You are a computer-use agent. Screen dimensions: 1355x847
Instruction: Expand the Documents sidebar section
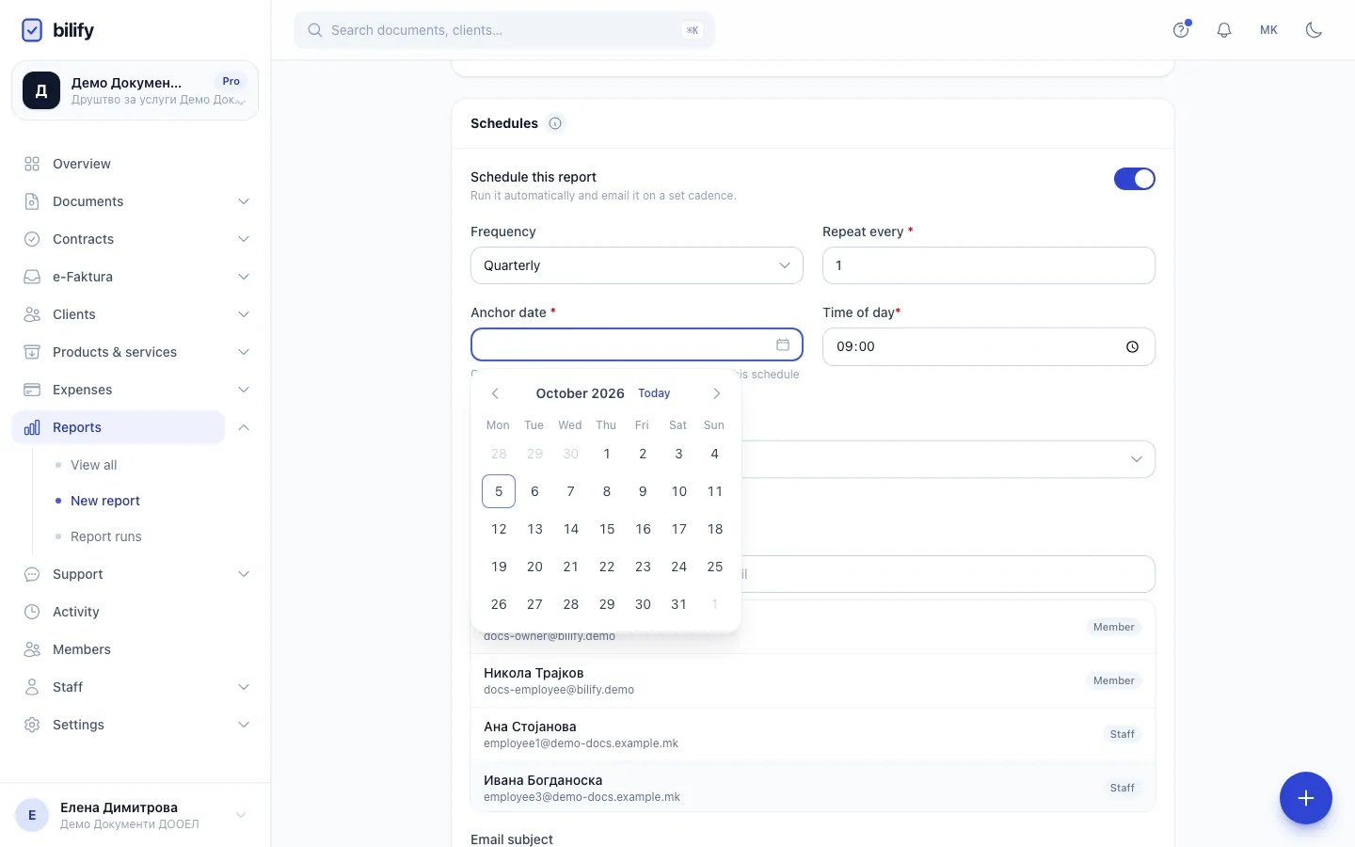point(244,201)
